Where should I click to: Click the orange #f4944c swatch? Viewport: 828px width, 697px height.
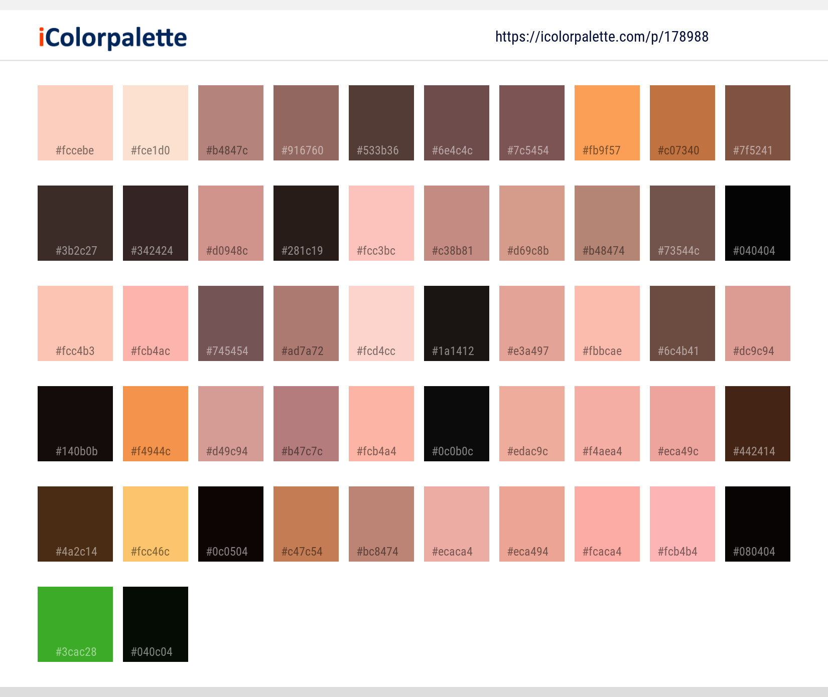(x=156, y=424)
